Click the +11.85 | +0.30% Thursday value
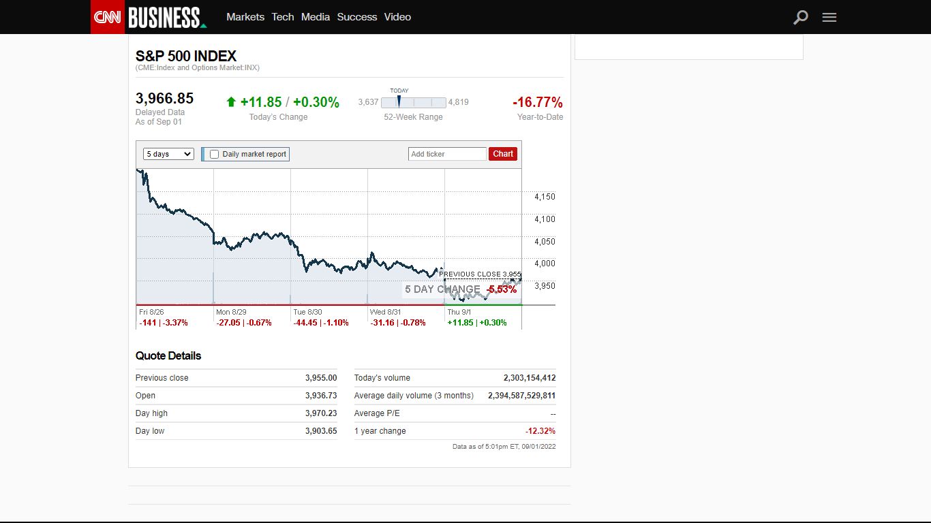931x523 pixels. coord(477,323)
